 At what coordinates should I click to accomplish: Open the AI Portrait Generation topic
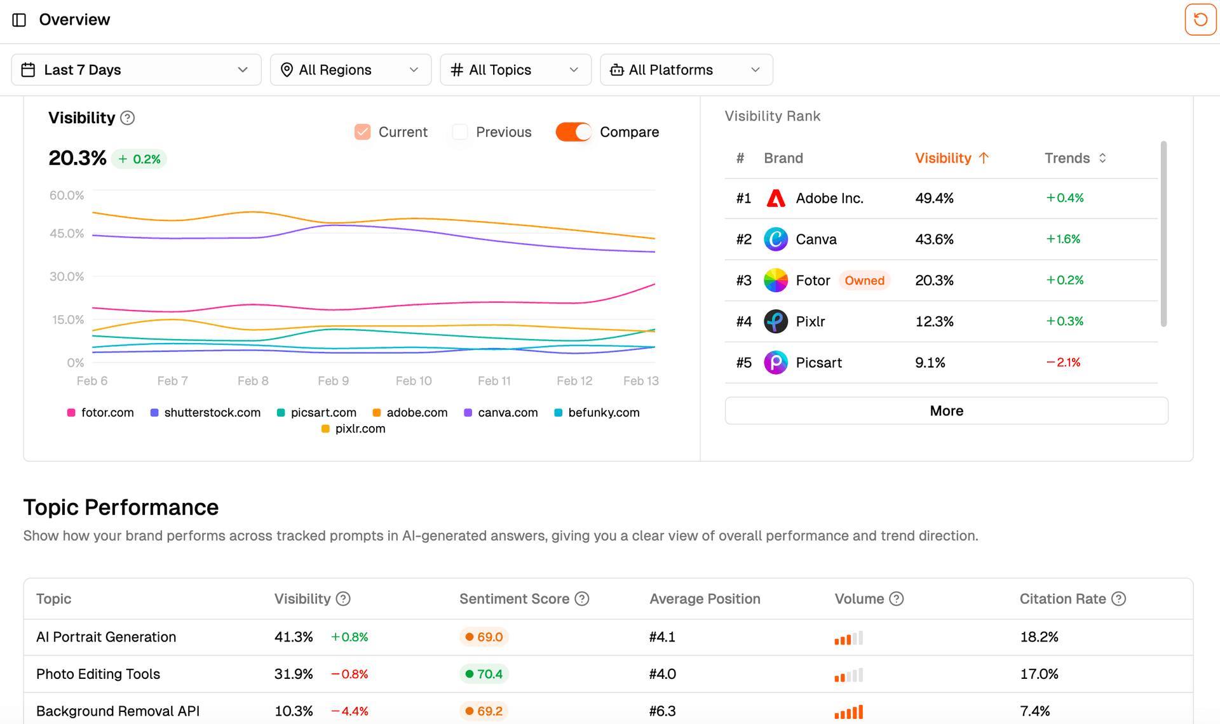(x=106, y=637)
